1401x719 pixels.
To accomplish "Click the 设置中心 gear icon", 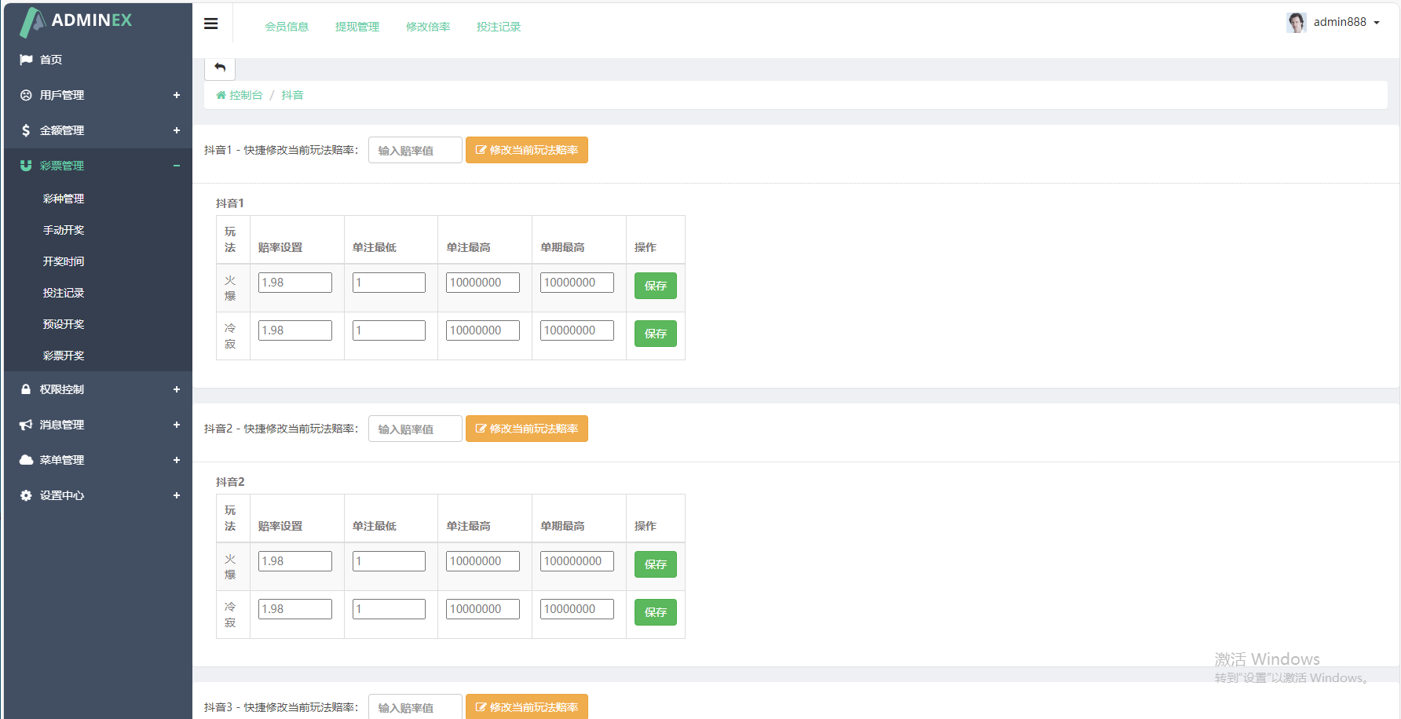I will tap(26, 495).
